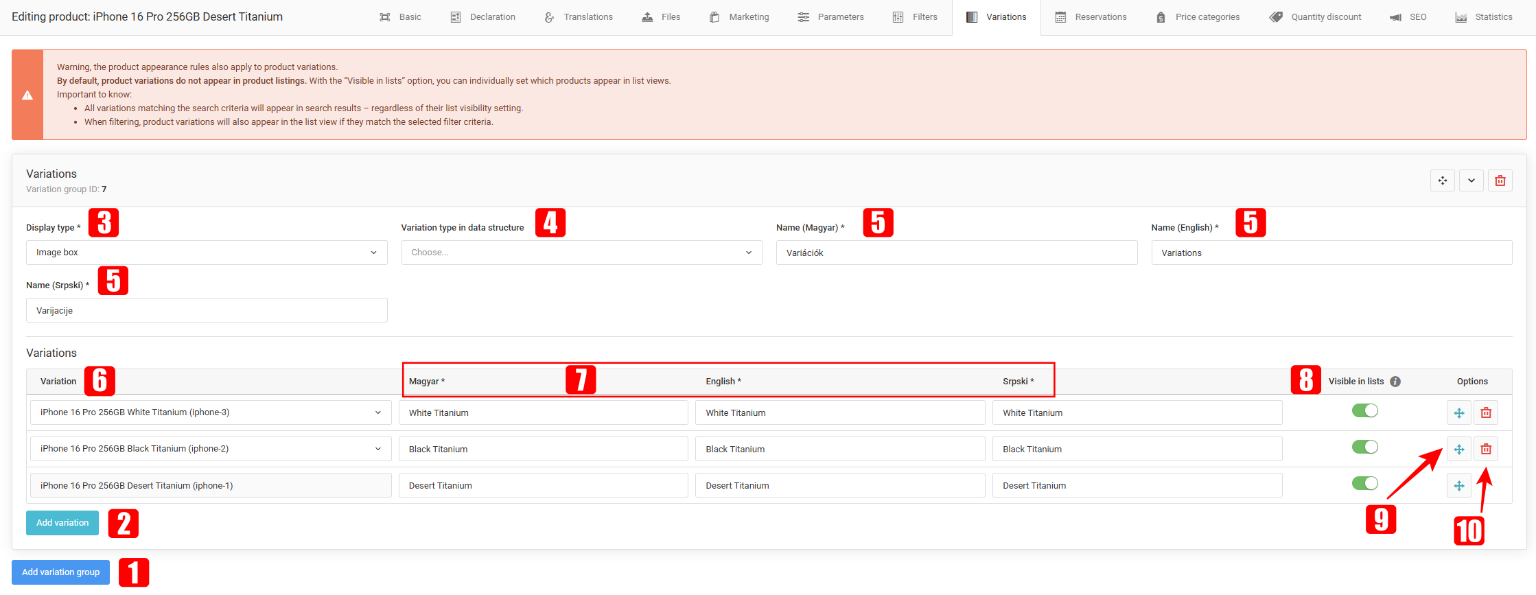The width and height of the screenshot is (1536, 595).
Task: Open the Statistics tab
Action: [x=1484, y=17]
